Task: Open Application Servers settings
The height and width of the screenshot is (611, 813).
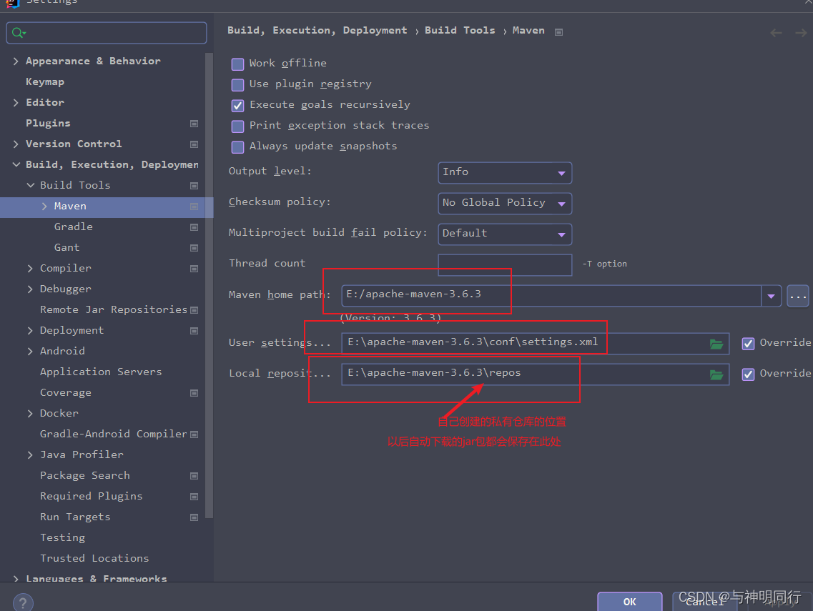Action: tap(101, 372)
